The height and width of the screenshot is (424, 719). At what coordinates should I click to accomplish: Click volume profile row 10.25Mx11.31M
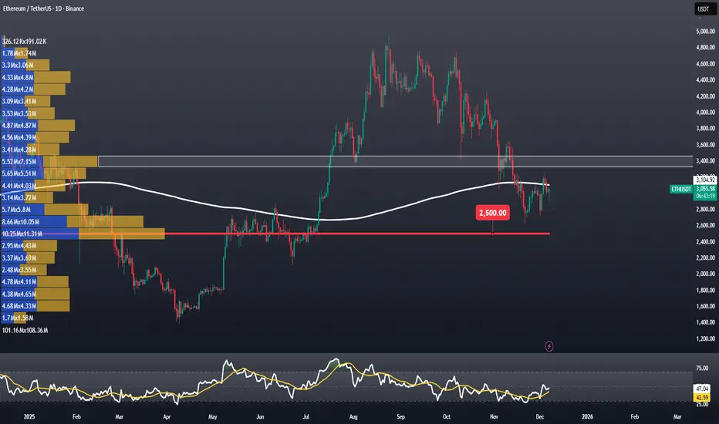tap(83, 234)
